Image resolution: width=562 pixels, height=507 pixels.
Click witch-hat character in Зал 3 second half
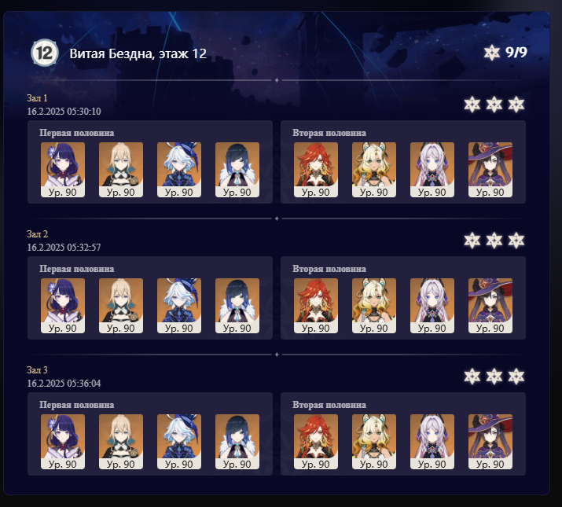click(490, 442)
